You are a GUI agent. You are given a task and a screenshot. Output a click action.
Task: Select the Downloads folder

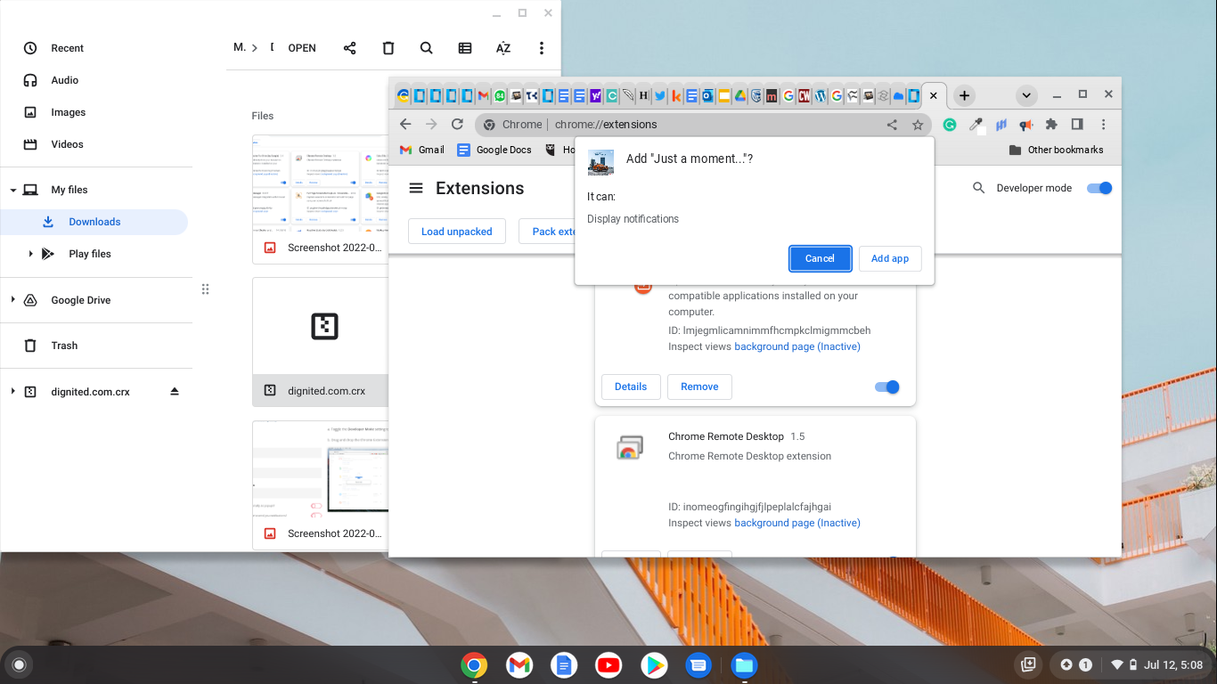pos(94,222)
